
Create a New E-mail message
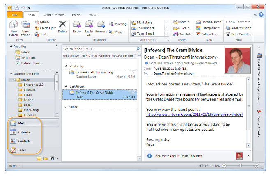point(14,28)
